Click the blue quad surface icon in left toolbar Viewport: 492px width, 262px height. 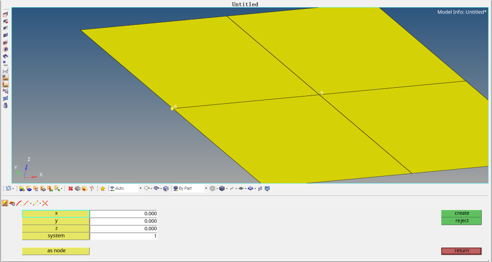5,98
